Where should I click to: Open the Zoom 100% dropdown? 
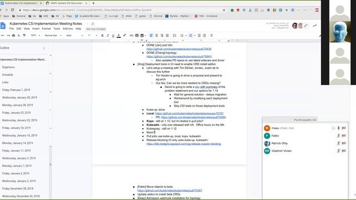35,36
